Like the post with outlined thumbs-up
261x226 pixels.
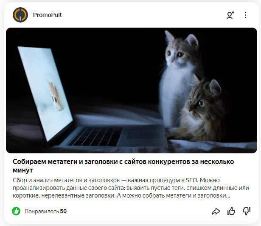coord(231,211)
